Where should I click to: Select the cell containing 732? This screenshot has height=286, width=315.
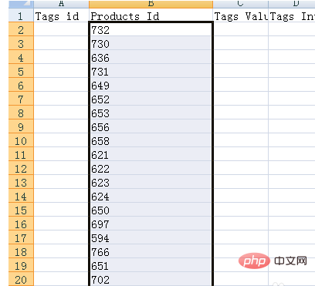click(151, 30)
